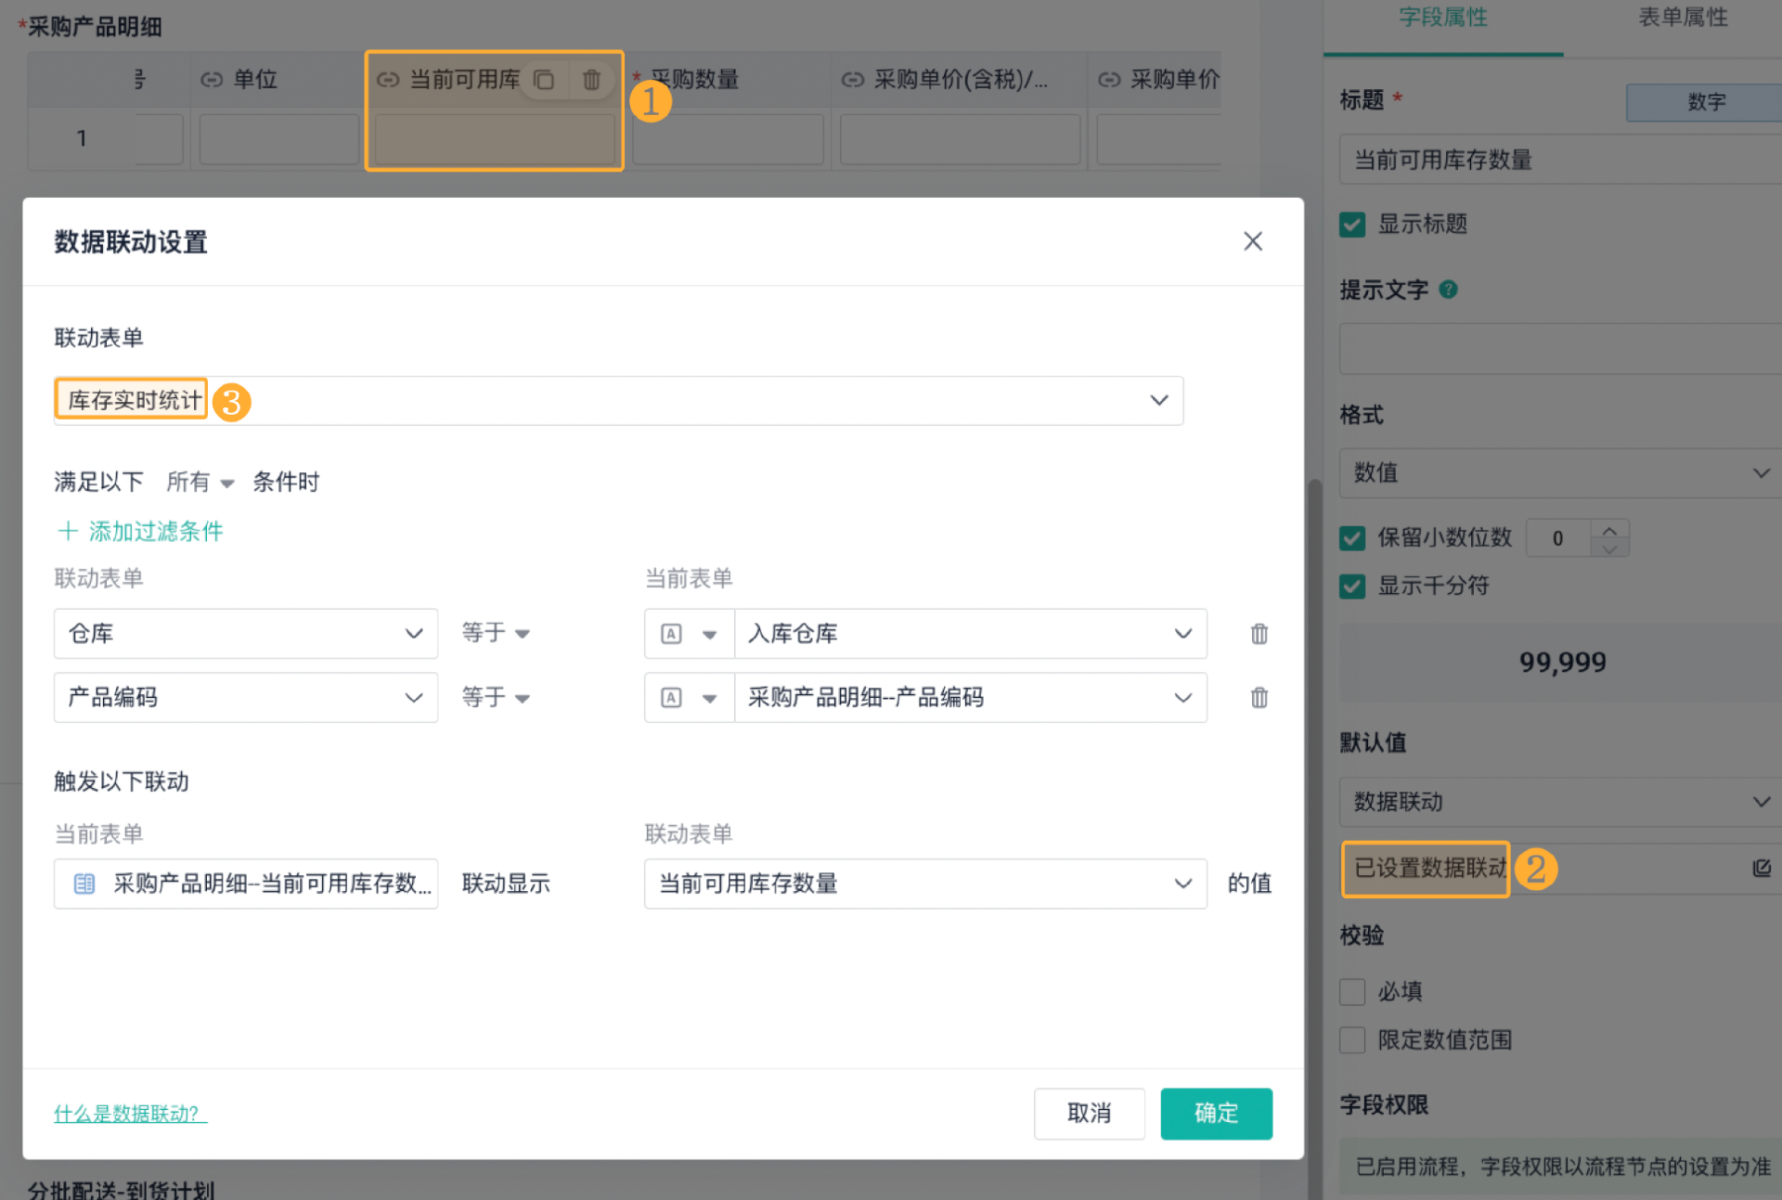
Task: Select the 字段属性 tab
Action: click(1442, 19)
